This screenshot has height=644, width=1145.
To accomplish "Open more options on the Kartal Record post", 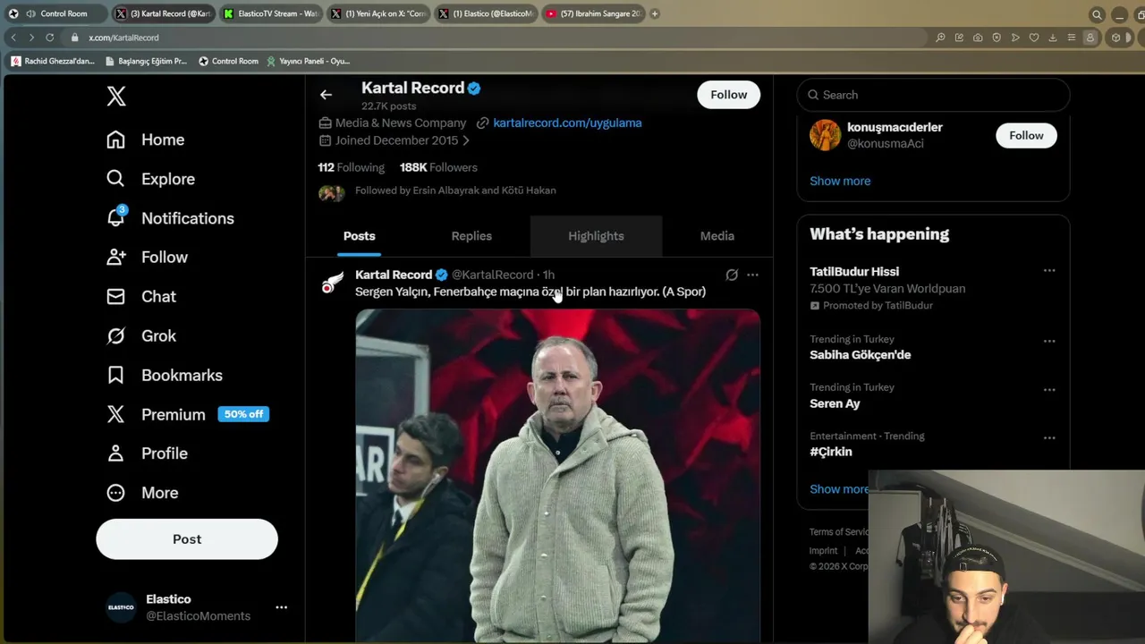I will coord(752,275).
